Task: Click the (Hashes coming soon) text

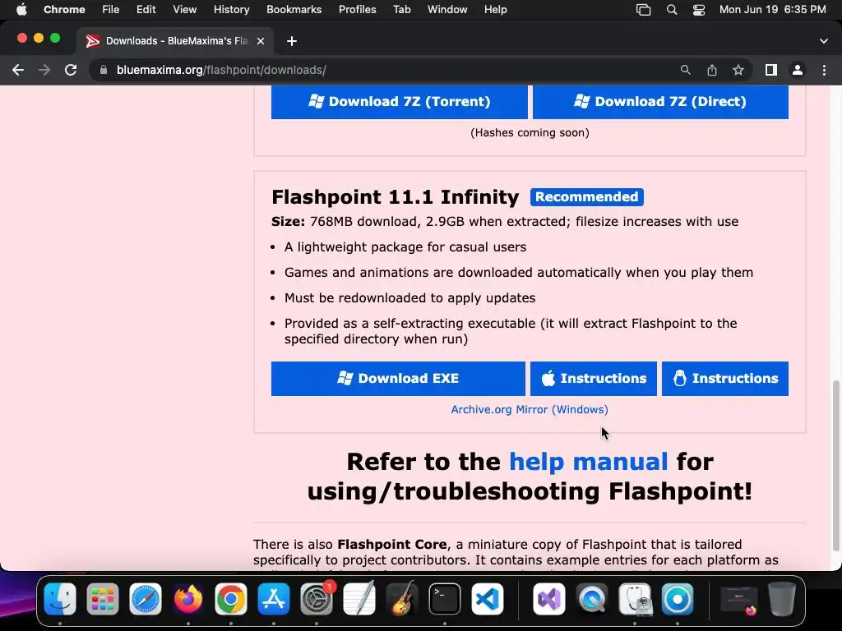Action: click(530, 132)
